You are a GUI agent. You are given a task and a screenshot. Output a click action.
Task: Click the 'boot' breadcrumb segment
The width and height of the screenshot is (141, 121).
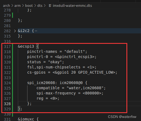tap(29, 6)
